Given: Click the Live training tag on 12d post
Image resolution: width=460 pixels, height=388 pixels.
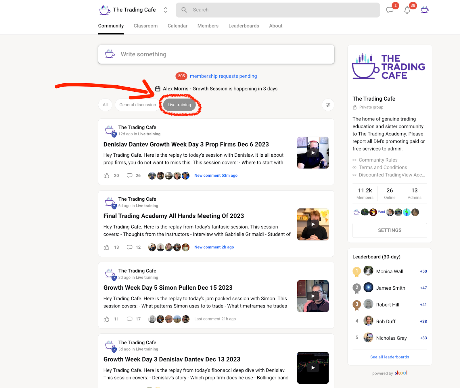Looking at the screenshot, I should [149, 134].
